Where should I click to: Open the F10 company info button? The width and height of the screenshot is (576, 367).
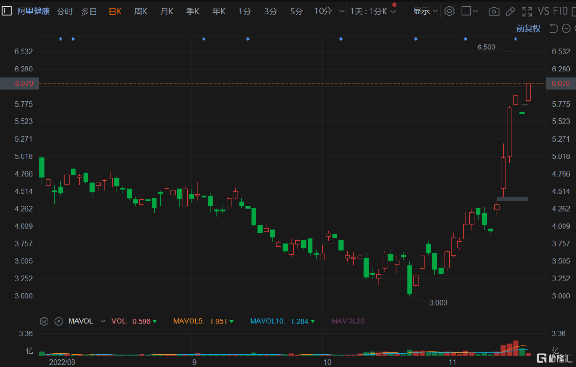click(561, 11)
